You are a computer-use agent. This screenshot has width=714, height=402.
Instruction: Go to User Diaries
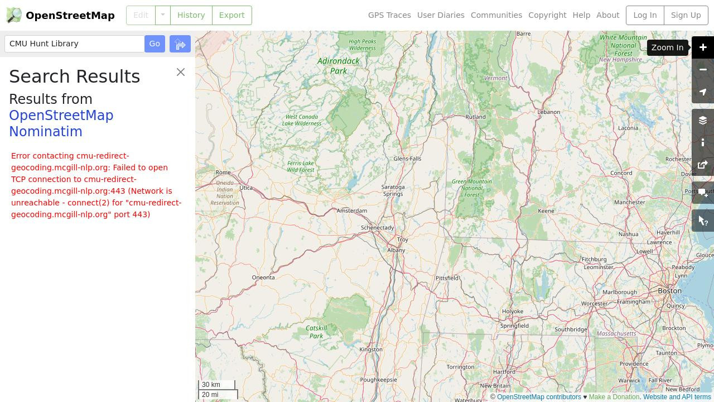click(441, 15)
